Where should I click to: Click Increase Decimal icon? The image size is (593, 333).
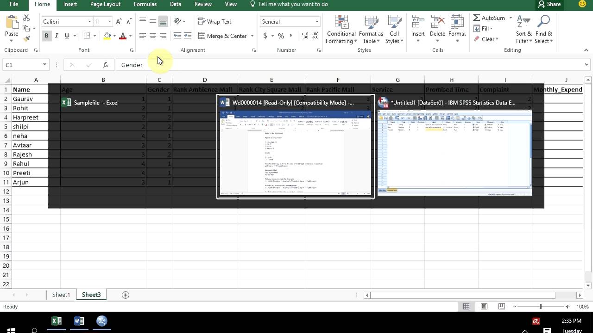coord(305,36)
